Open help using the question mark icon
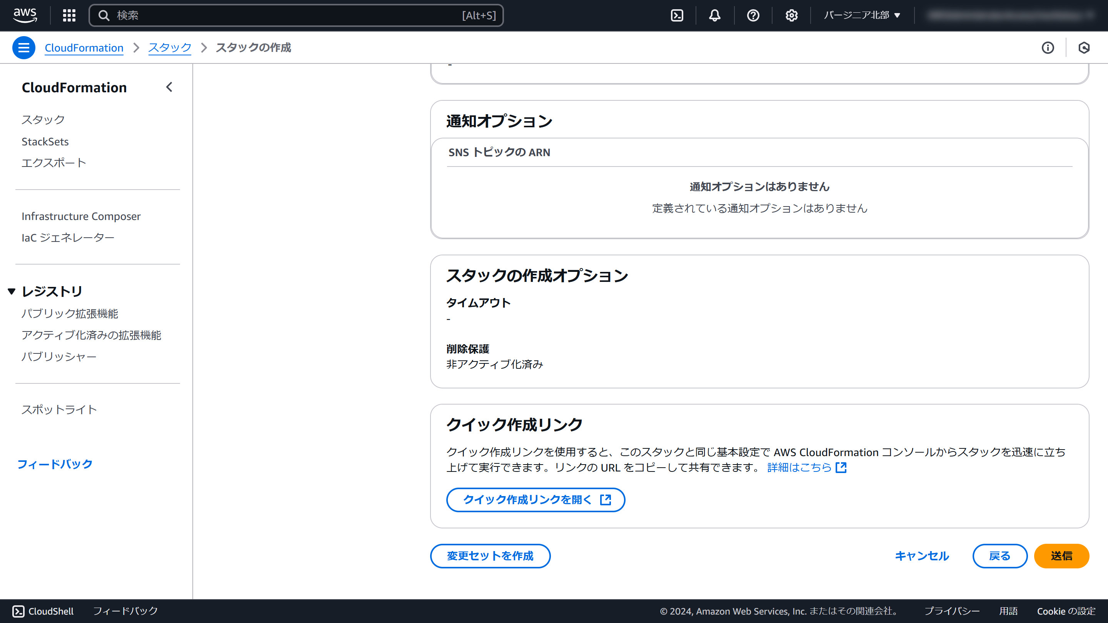 (x=753, y=15)
